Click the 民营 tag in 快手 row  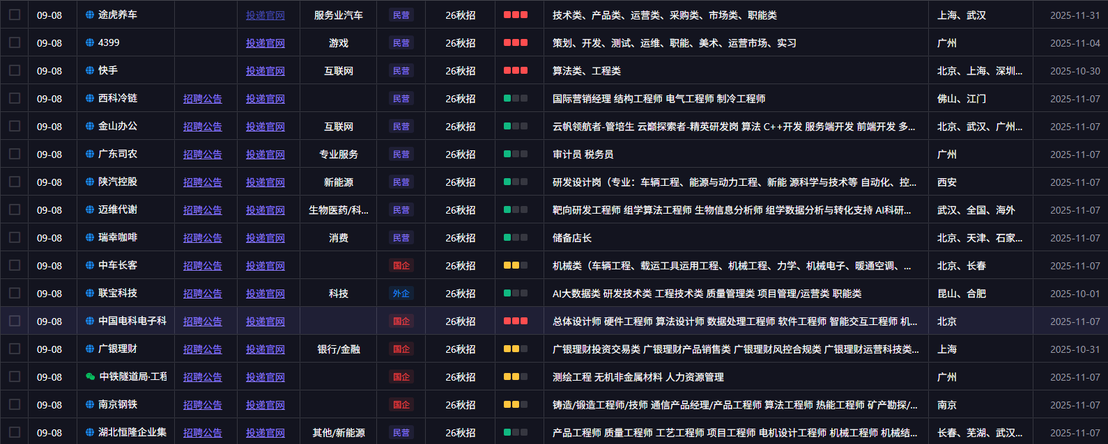pos(401,70)
